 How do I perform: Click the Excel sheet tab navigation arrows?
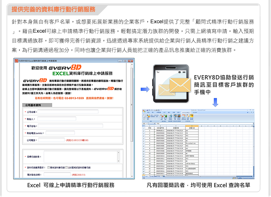tap(146, 176)
